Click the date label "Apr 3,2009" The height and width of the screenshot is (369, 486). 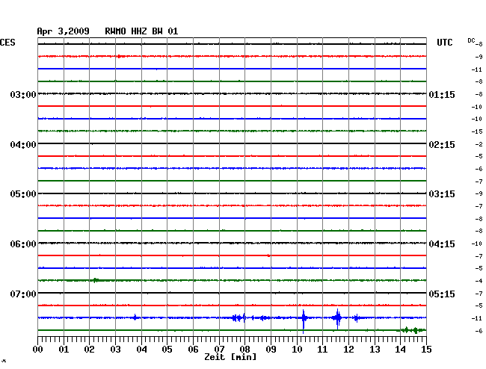(63, 31)
